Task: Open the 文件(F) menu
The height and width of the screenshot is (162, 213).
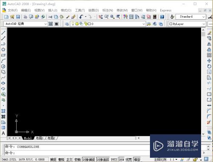Action: click(13, 10)
